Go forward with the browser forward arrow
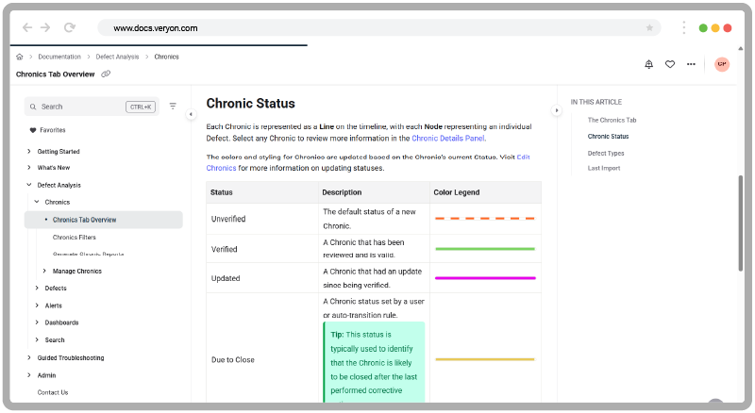Image resolution: width=755 pixels, height=413 pixels. point(45,28)
